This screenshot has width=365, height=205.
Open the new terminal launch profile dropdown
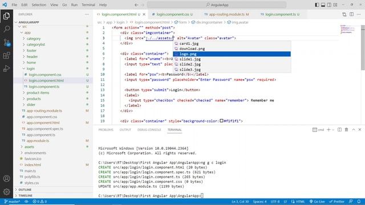tap(333, 130)
